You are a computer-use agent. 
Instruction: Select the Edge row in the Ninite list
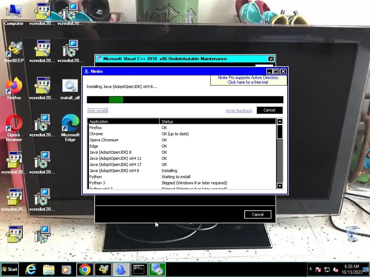(182, 146)
